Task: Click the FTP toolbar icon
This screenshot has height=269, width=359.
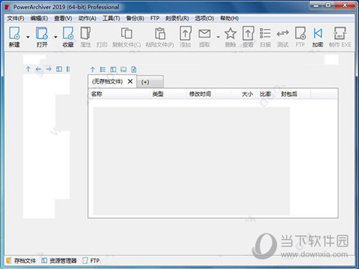Action: click(x=300, y=33)
